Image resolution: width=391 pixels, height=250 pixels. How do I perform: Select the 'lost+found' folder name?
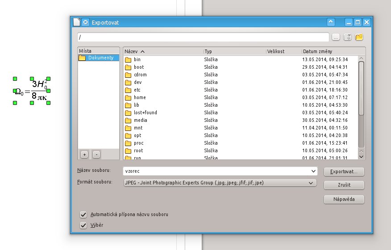point(146,113)
